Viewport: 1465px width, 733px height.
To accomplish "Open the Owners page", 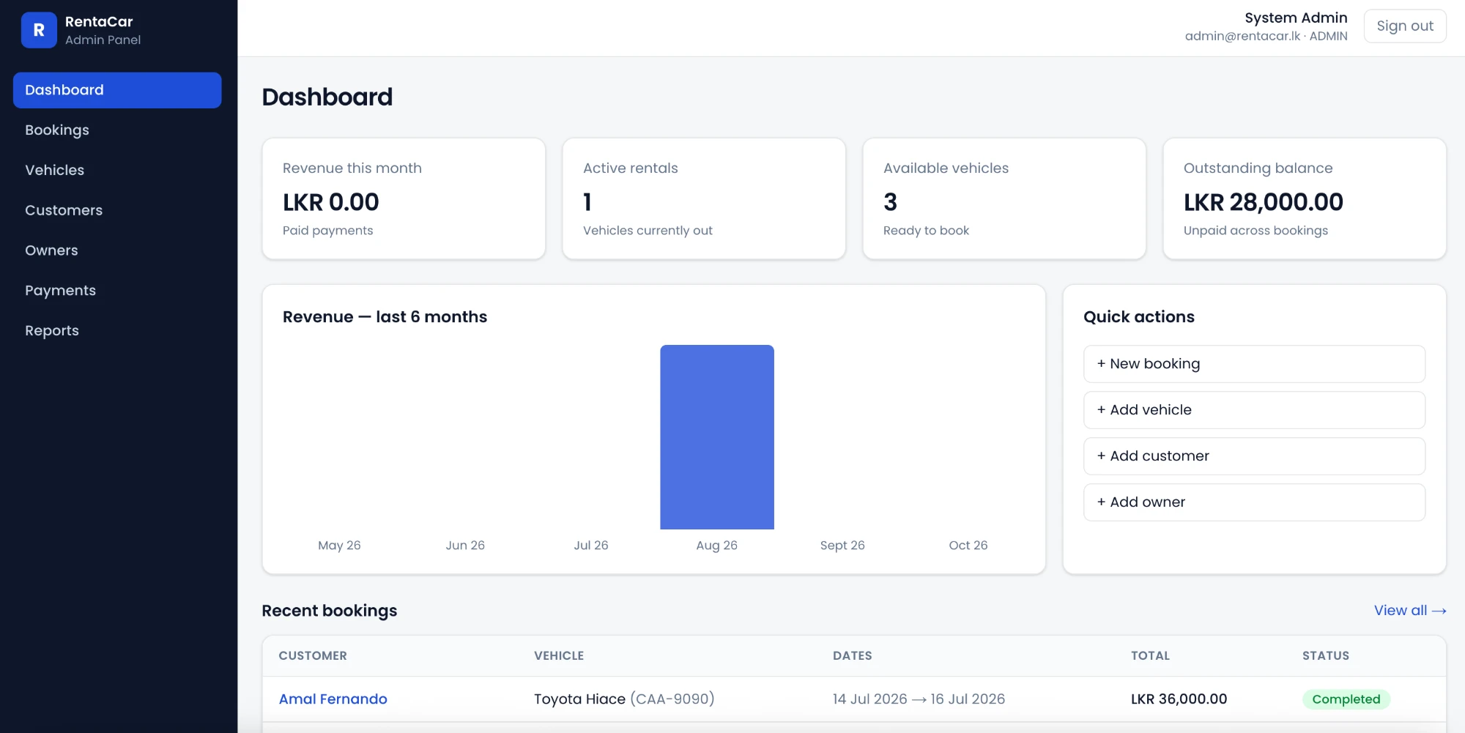I will point(117,250).
